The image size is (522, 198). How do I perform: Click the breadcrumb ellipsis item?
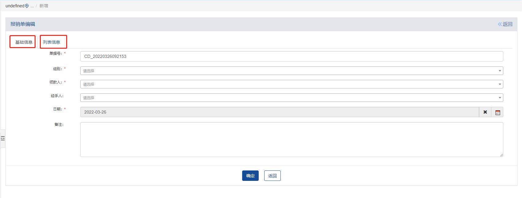(x=32, y=6)
